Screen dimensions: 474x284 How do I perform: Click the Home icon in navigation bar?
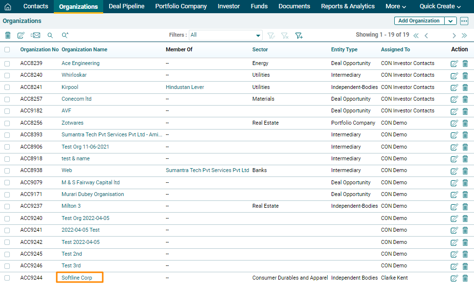coord(7,6)
